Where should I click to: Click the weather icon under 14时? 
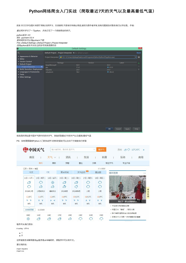(49, 219)
